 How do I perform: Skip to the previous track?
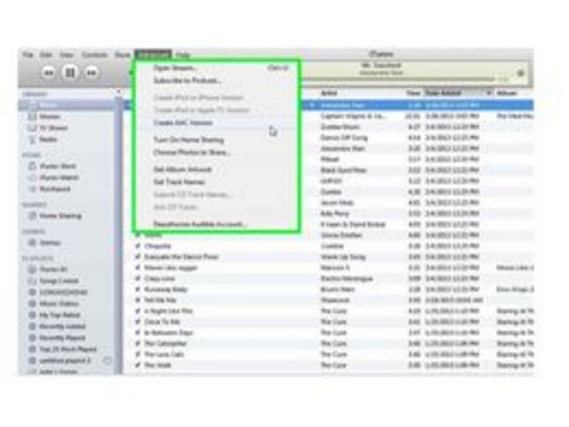49,73
